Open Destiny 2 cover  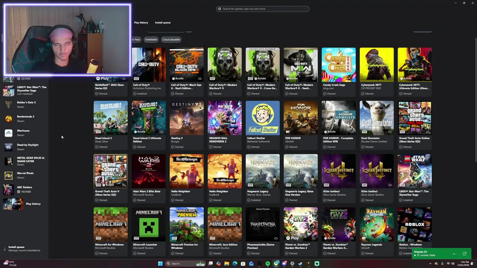pyautogui.click(x=187, y=118)
